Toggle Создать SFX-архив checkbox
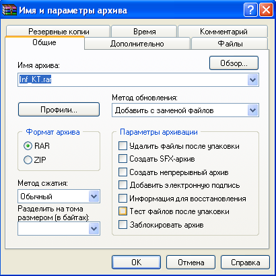Image resolution: width=276 pixels, height=276 pixels. click(x=123, y=159)
